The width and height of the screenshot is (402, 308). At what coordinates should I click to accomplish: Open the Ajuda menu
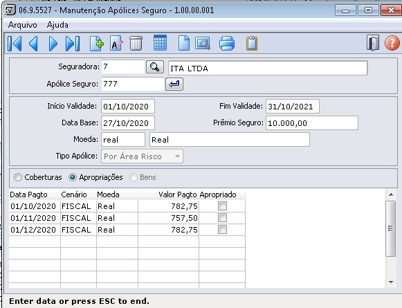tap(57, 25)
